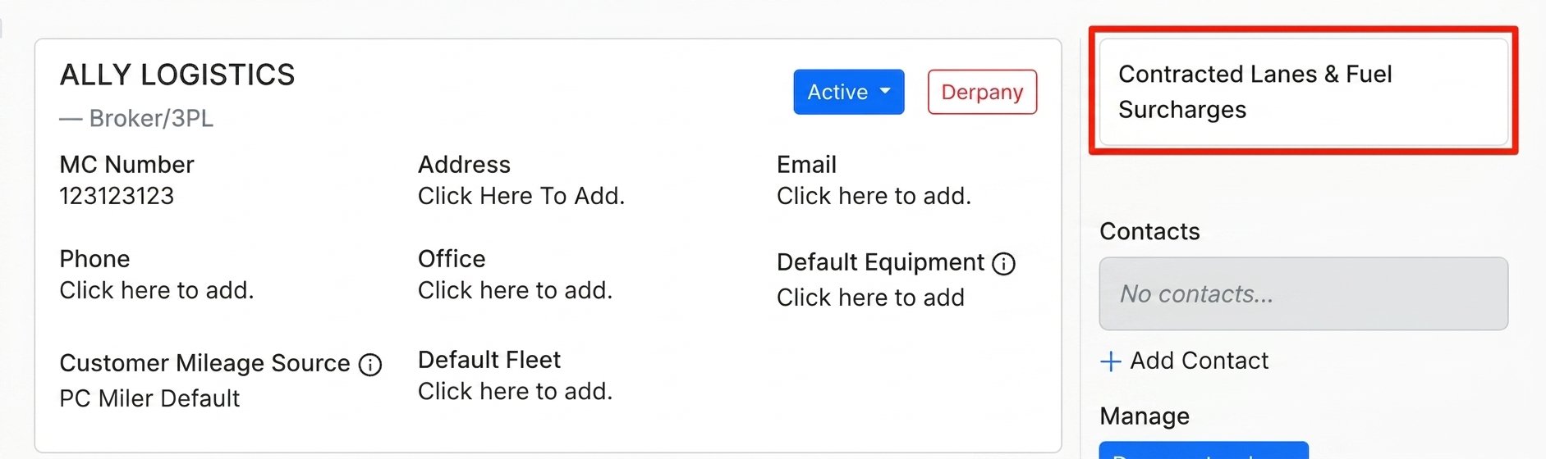Set Default Equipment via 'Click here to add'
The width and height of the screenshot is (1546, 459).
(x=870, y=298)
